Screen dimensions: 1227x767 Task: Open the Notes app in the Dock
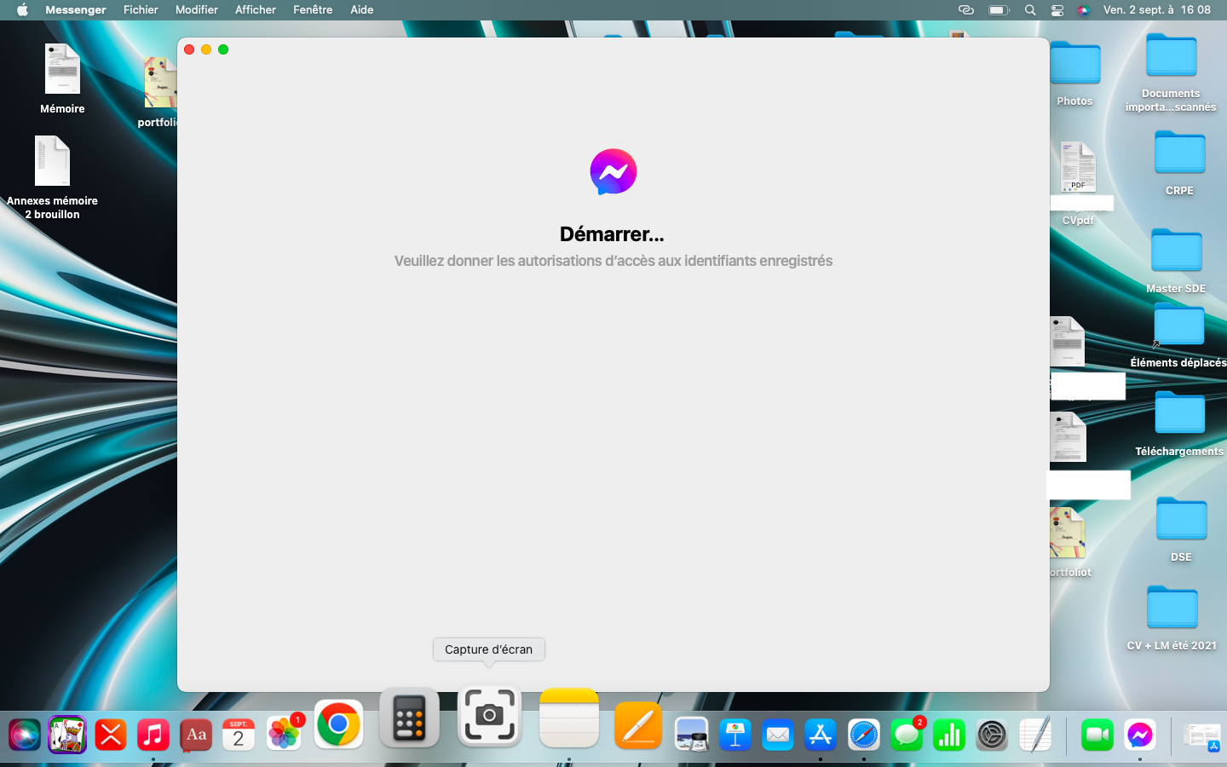569,718
